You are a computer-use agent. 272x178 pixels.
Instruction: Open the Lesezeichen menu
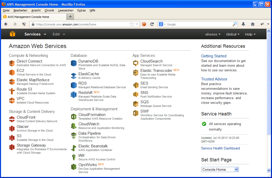pyautogui.click(x=66, y=10)
